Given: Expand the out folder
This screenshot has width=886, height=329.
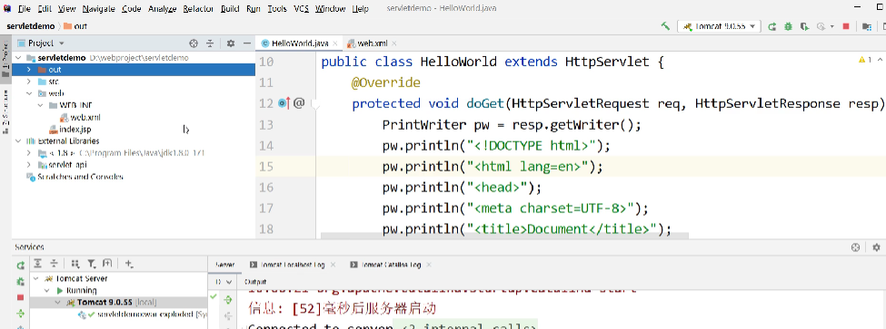Looking at the screenshot, I should [29, 69].
